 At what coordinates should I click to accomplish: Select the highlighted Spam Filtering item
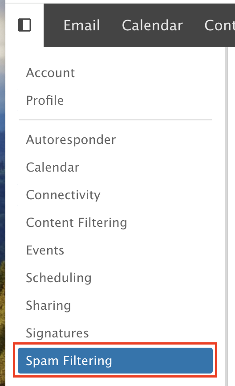pyautogui.click(x=115, y=361)
